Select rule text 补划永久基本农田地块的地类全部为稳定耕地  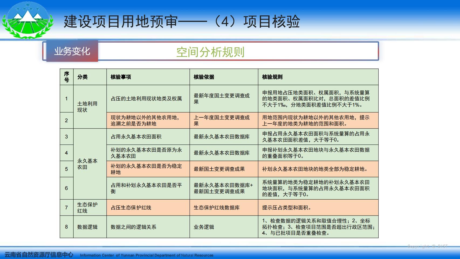318,169
